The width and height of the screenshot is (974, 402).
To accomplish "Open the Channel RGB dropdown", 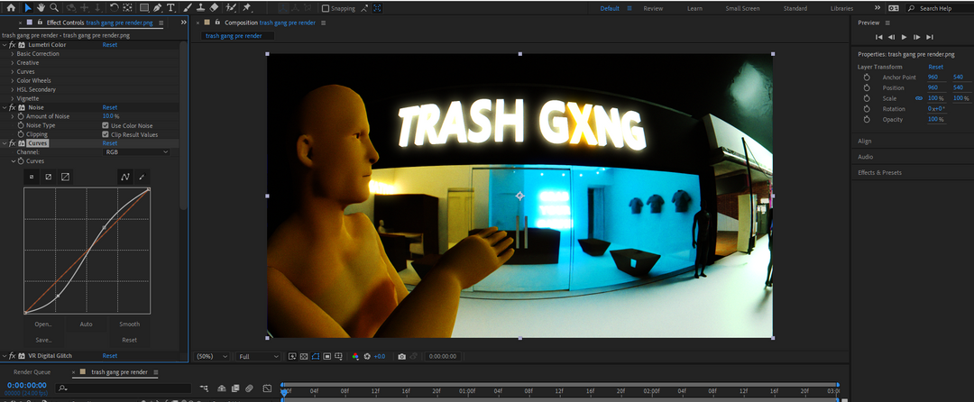I will tap(135, 152).
